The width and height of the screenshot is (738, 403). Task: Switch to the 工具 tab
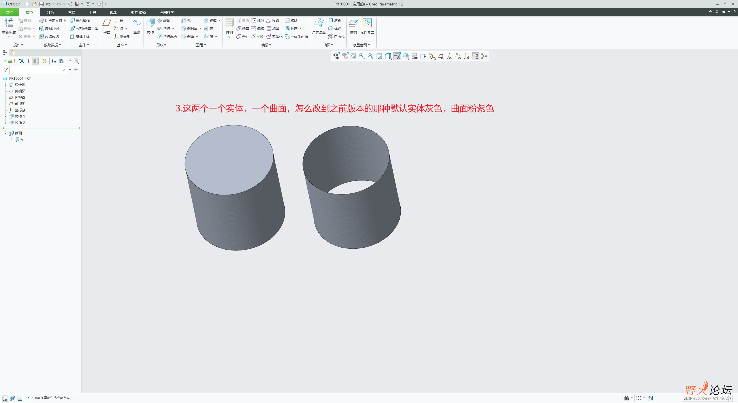coord(93,12)
